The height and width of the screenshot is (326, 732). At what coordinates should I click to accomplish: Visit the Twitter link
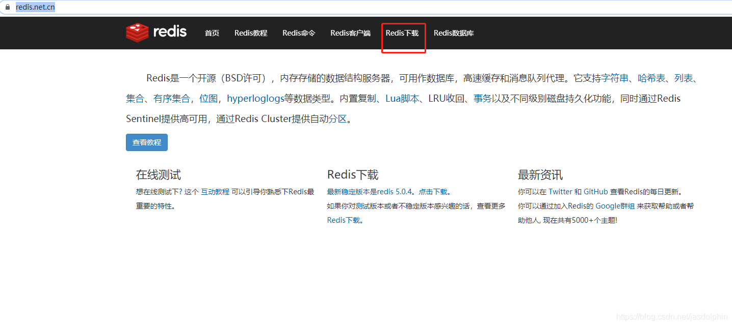[560, 192]
